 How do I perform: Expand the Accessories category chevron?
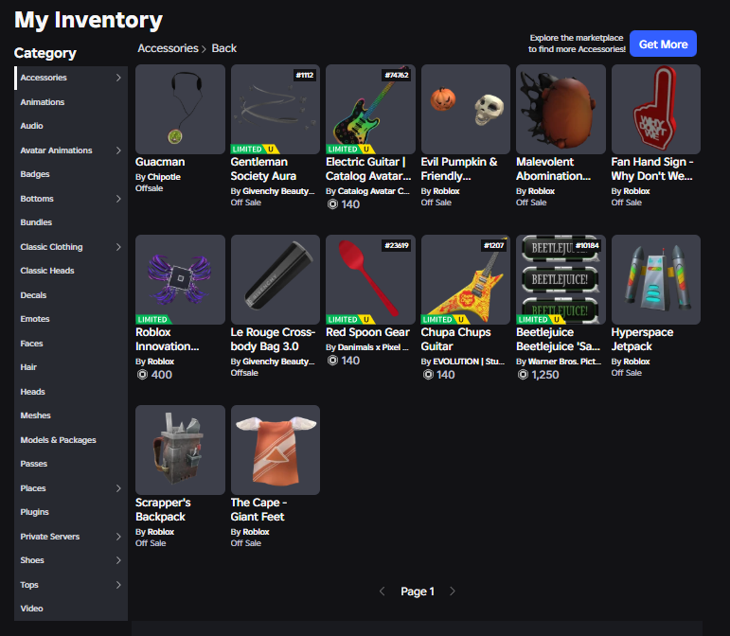click(x=118, y=78)
